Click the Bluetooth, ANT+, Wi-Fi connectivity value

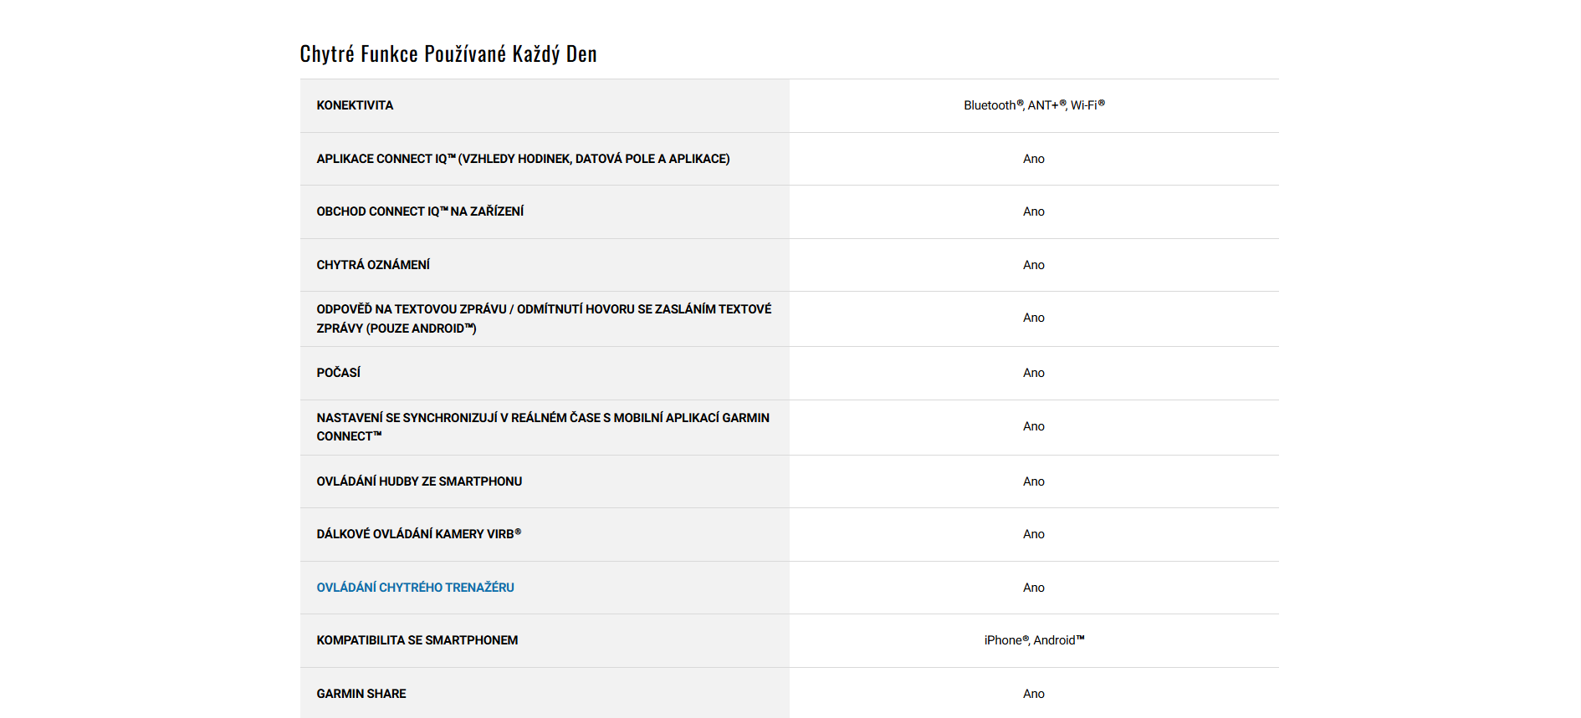pos(1034,105)
